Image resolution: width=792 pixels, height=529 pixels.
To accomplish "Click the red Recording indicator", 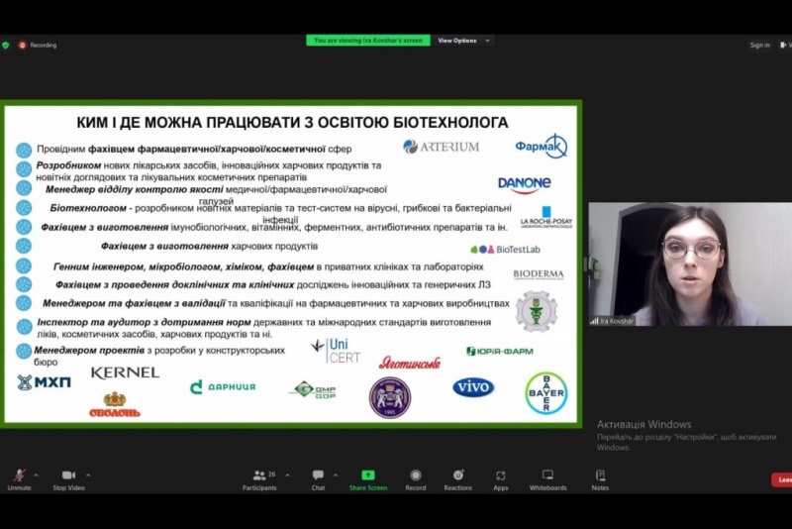I will click(x=38, y=45).
